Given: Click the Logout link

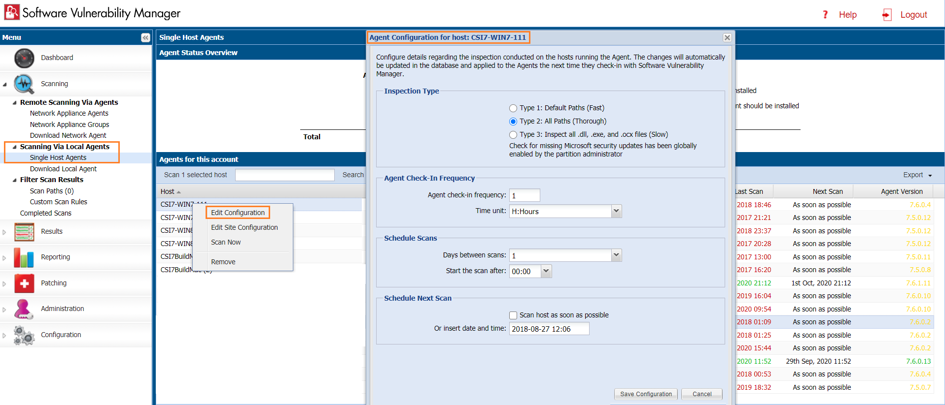Looking at the screenshot, I should coord(913,15).
